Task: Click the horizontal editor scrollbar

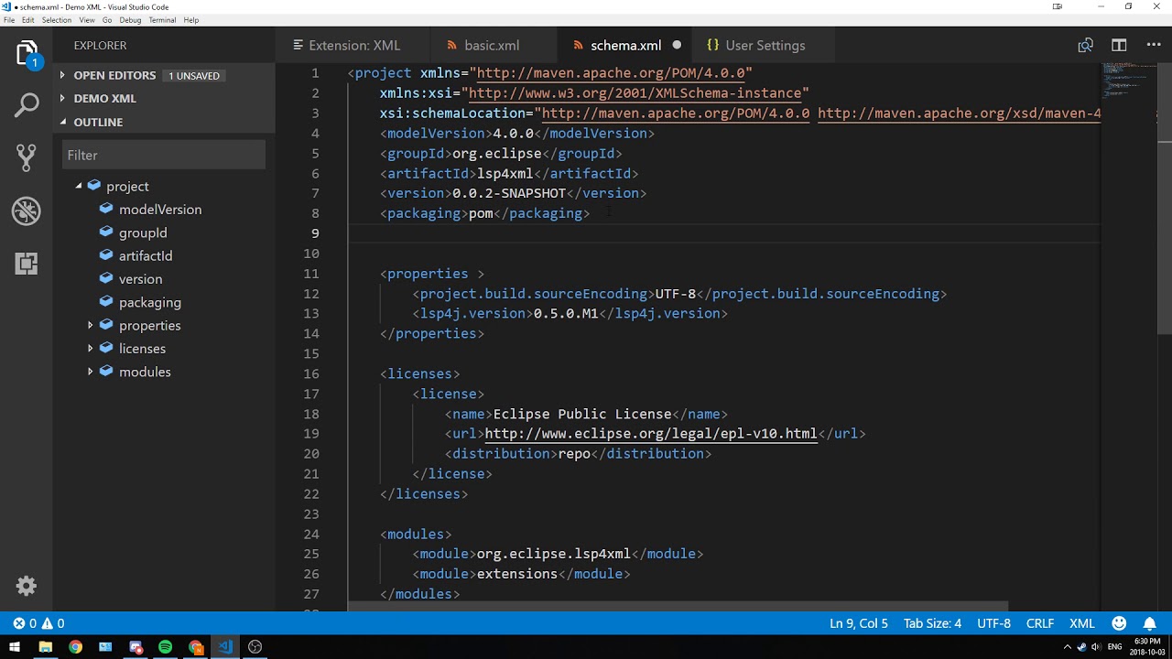Action: pyautogui.click(x=678, y=606)
